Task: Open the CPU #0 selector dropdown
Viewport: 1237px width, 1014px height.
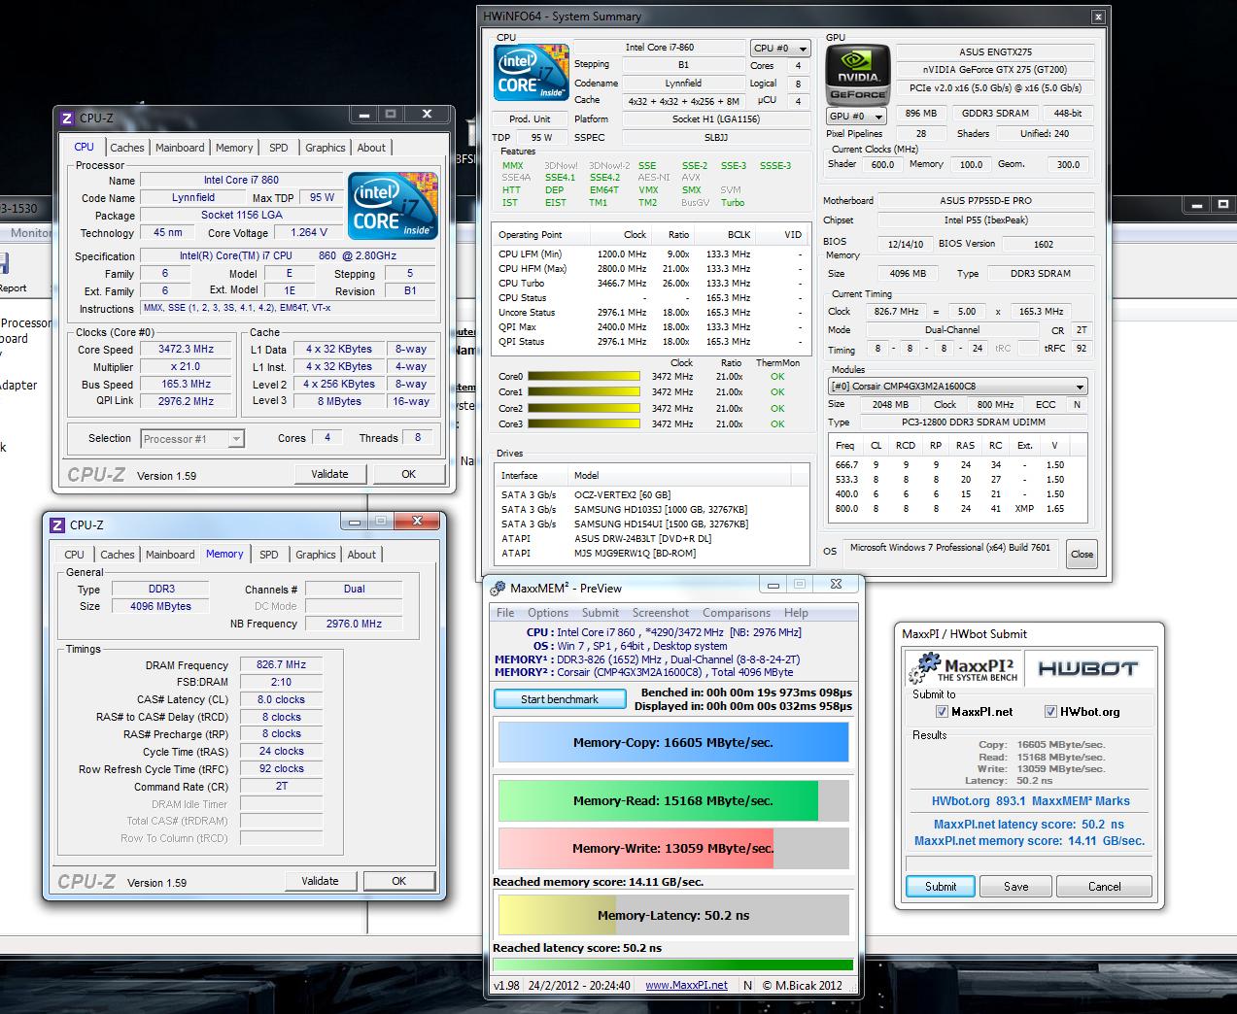Action: pos(780,48)
